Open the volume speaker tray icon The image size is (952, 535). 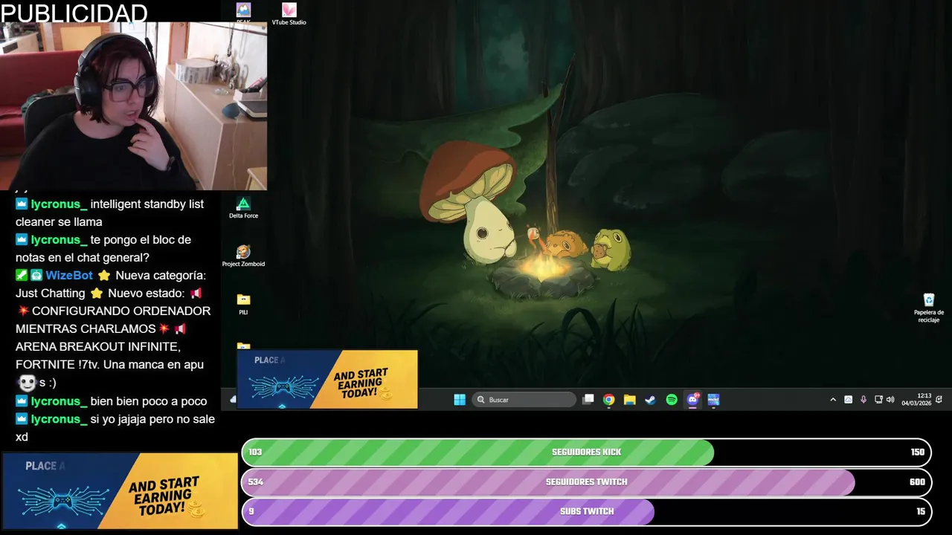pyautogui.click(x=890, y=400)
